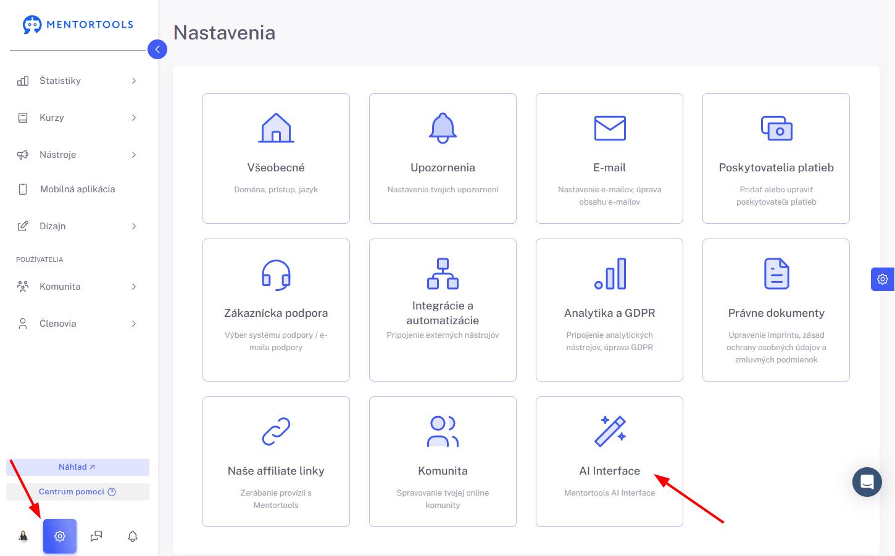Open the Poskytovatelia platieb settings card

pos(776,158)
